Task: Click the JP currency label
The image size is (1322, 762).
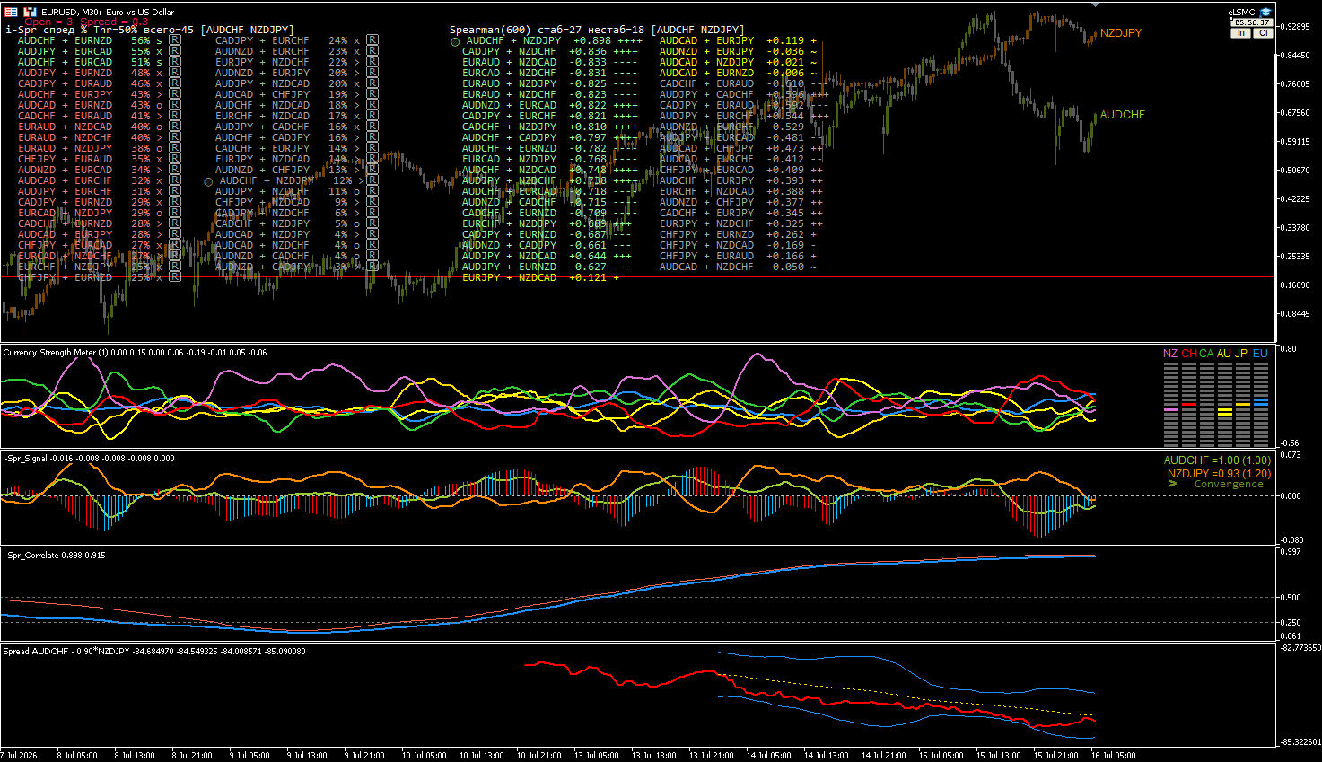Action: 1241,354
